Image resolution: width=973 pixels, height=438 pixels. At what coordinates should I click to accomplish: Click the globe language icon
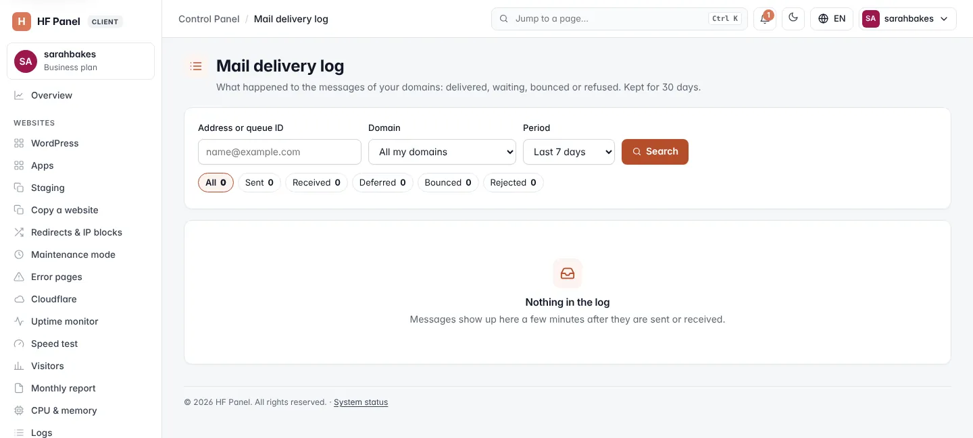[x=823, y=19]
